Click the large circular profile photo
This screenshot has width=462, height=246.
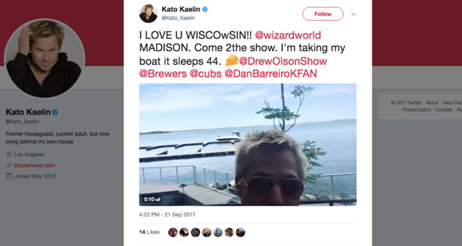click(44, 58)
